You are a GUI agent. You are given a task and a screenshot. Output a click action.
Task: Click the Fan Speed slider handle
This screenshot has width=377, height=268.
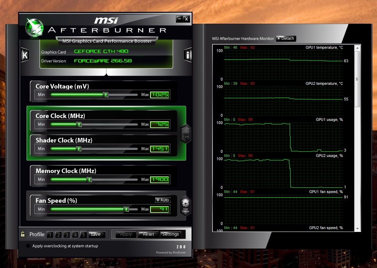(x=126, y=209)
